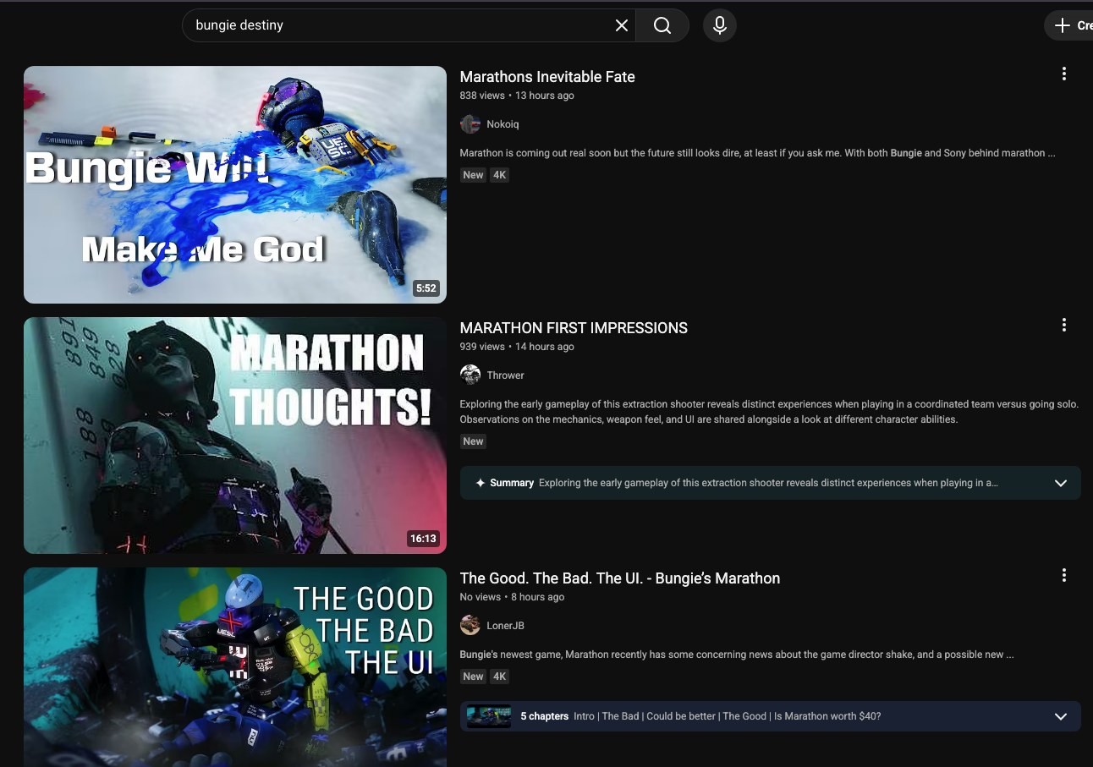This screenshot has height=767, width=1093.
Task: Go to the Nokoiq channel name
Action: tap(503, 124)
